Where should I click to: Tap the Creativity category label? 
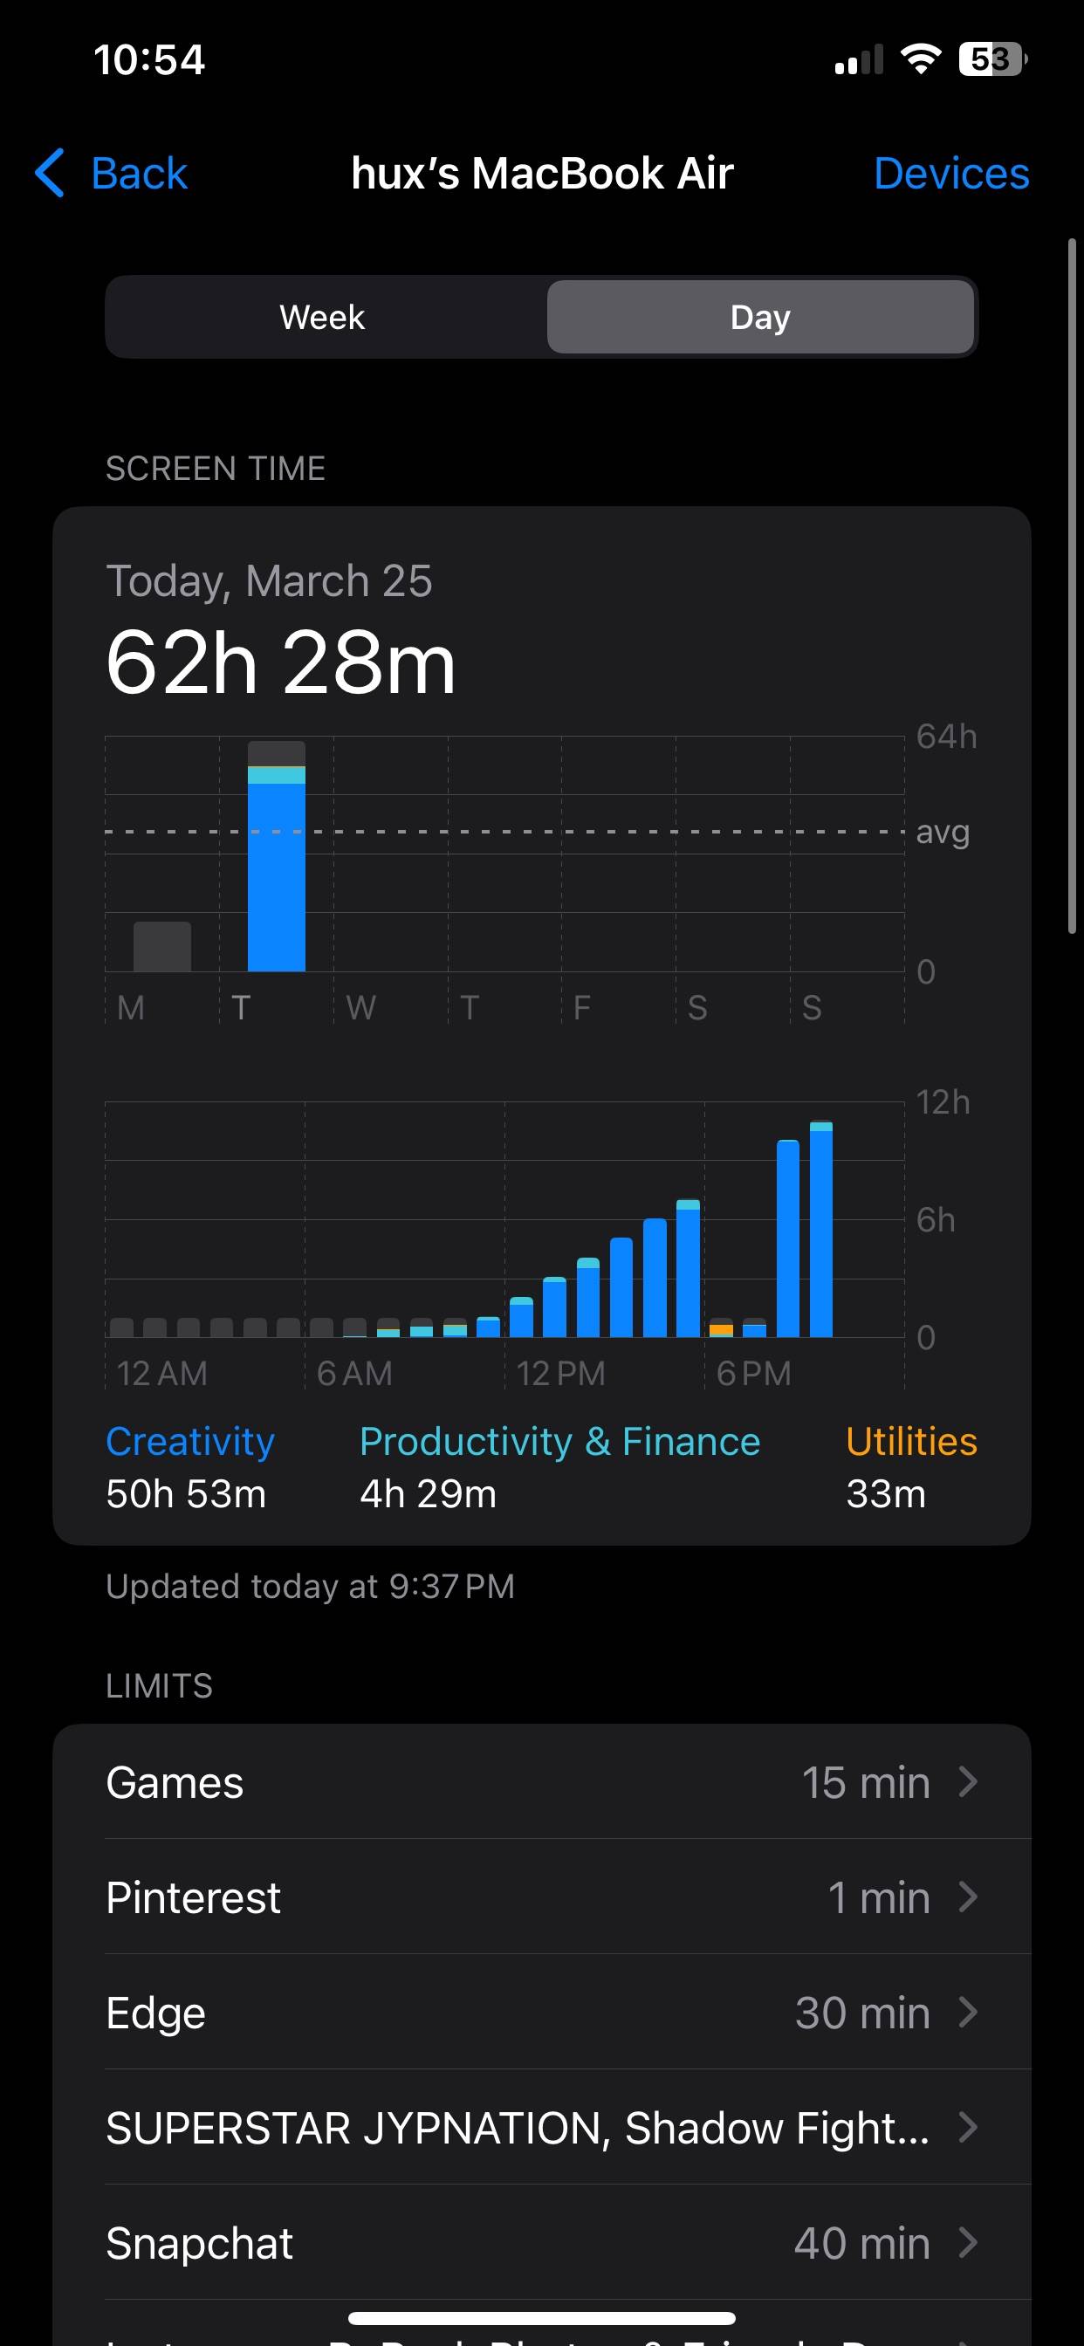pos(190,1442)
